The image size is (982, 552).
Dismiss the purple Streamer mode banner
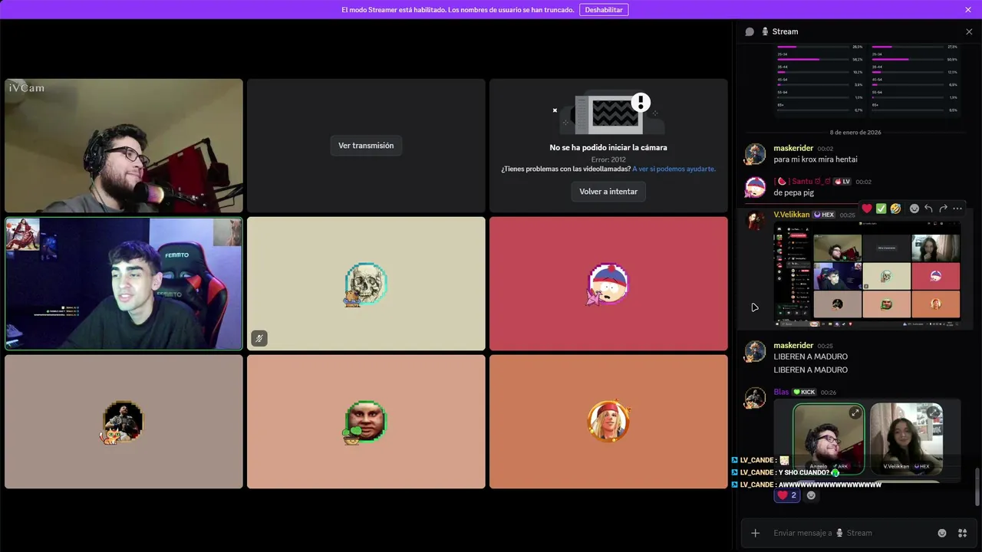tap(968, 10)
